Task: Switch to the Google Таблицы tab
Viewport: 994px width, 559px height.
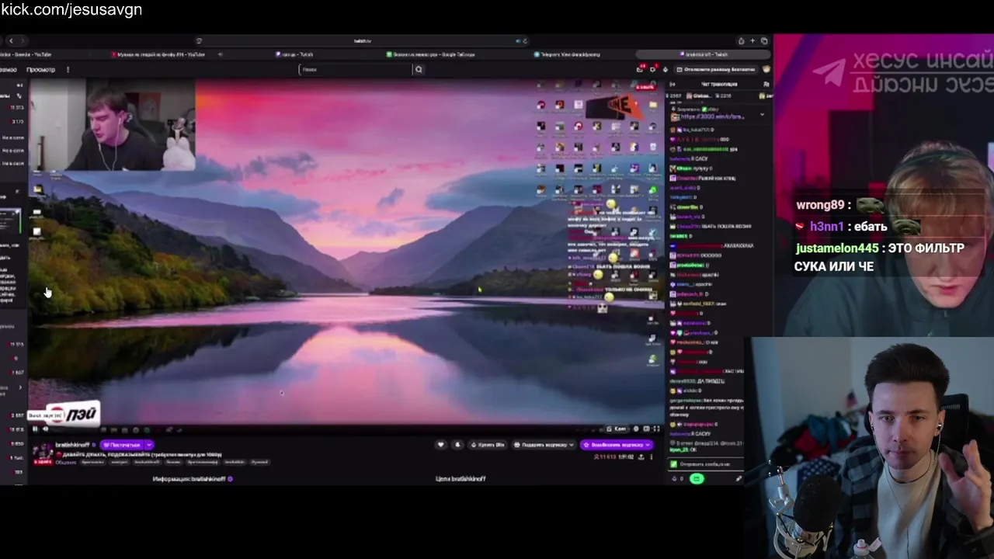Action: pyautogui.click(x=431, y=54)
